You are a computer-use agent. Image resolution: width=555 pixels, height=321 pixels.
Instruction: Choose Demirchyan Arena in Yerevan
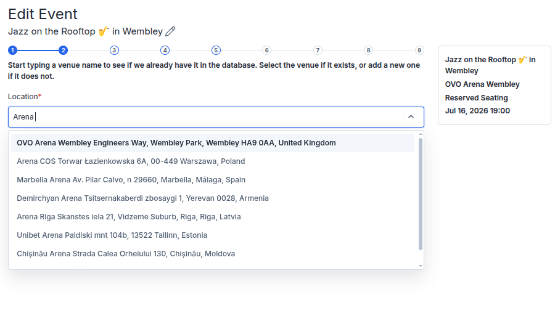coord(213,198)
